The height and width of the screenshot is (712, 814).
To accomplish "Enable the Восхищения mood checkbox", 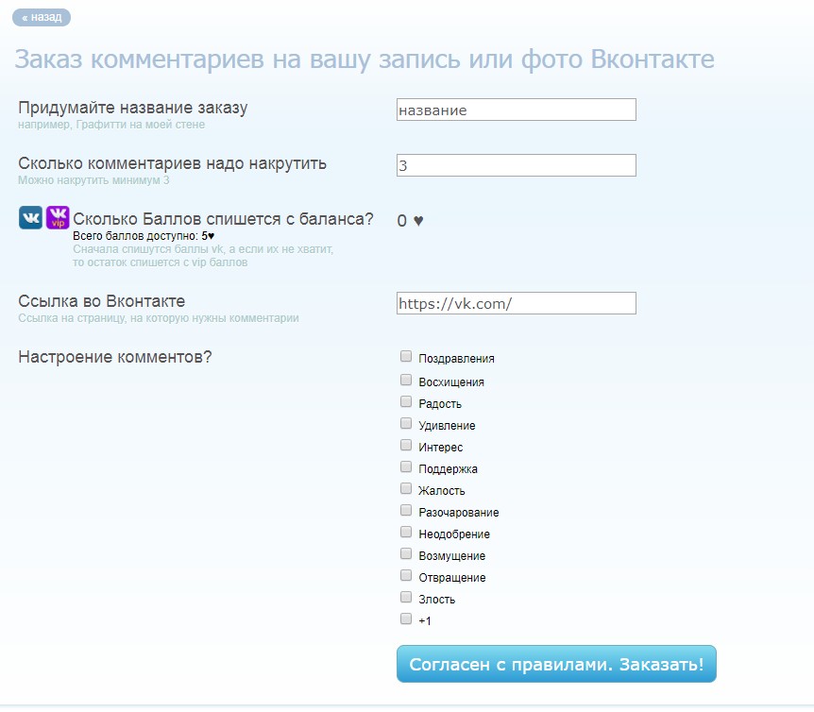I will point(406,380).
